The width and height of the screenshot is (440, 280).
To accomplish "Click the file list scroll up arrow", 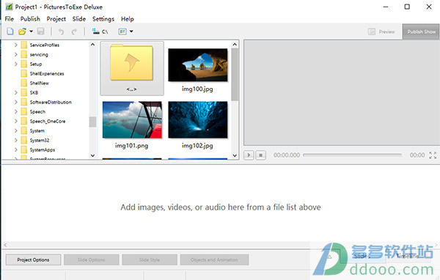I will tap(235, 44).
